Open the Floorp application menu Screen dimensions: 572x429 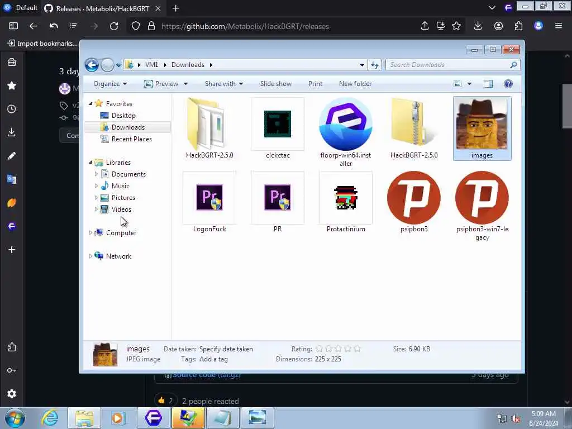point(559,26)
